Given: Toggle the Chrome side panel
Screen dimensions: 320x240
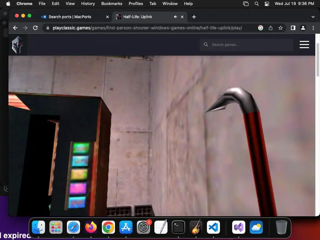Looking at the screenshot, I should [x=293, y=28].
